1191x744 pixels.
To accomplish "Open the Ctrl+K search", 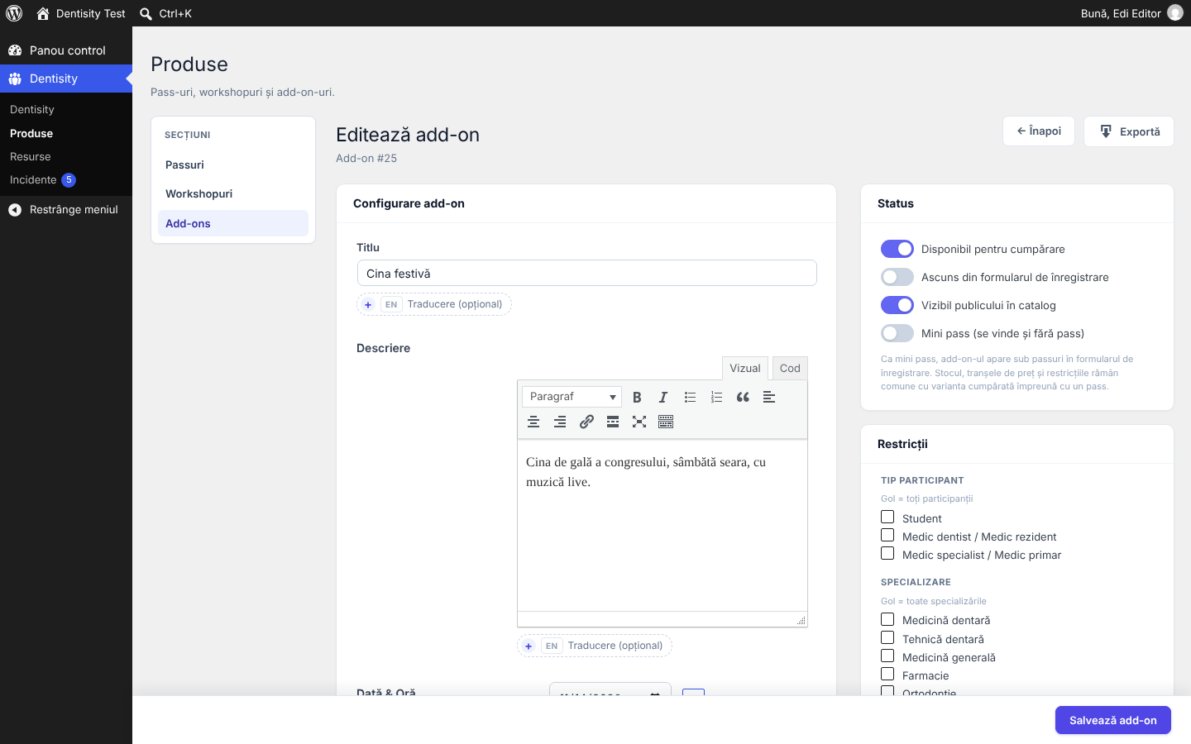I will click(x=166, y=13).
